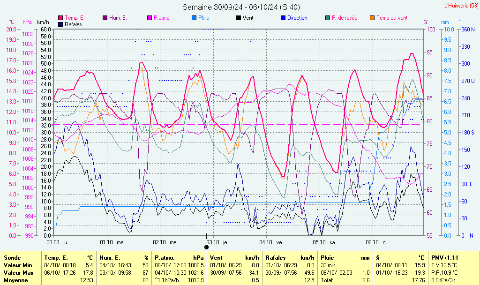Click the 180 S direction axis label
The image size is (480, 285).
click(468, 133)
